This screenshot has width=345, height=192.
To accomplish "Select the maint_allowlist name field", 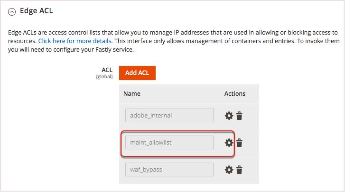I will click(169, 143).
